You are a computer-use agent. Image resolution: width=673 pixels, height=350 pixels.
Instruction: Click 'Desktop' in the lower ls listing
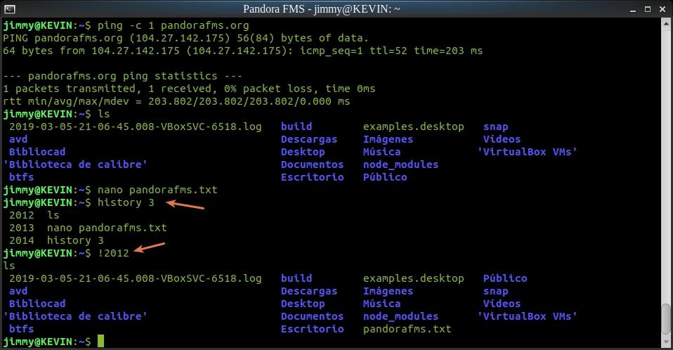(x=303, y=304)
